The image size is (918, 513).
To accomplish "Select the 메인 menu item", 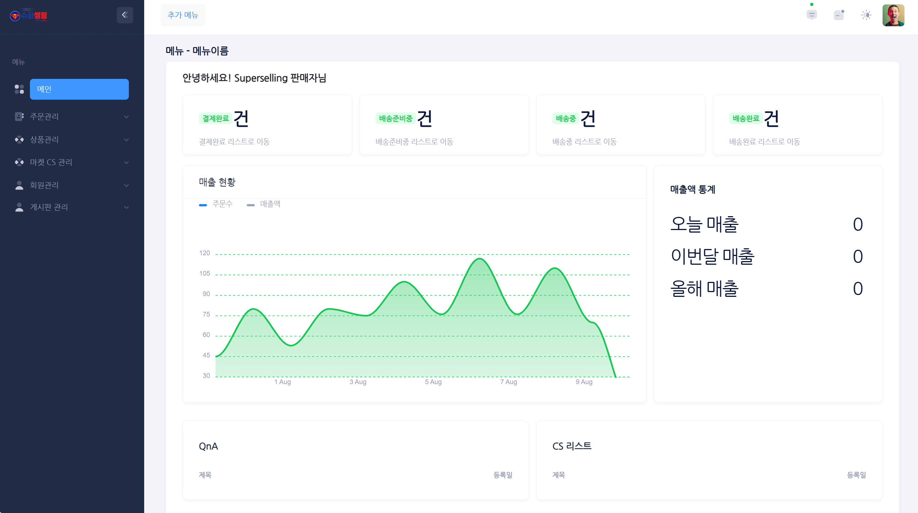I will pos(79,89).
